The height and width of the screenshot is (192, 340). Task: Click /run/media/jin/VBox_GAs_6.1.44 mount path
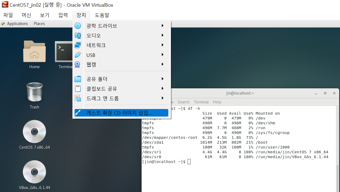point(292,157)
